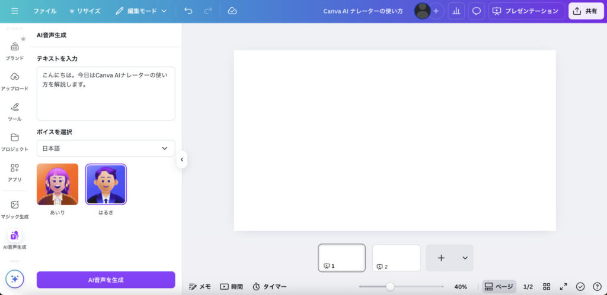The image size is (607, 295).
Task: Click the cloud save status icon
Action: [x=232, y=11]
